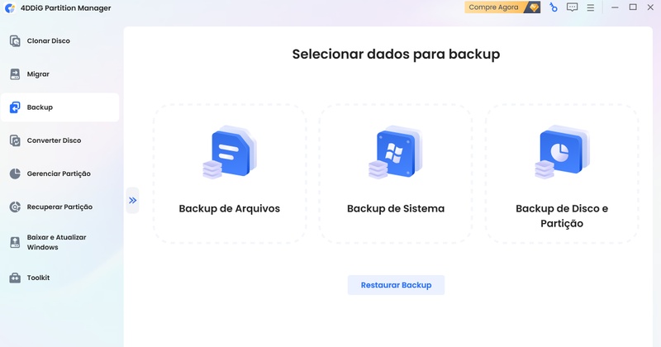Click the Restaurar Backup button
Image resolution: width=661 pixels, height=347 pixels.
396,285
